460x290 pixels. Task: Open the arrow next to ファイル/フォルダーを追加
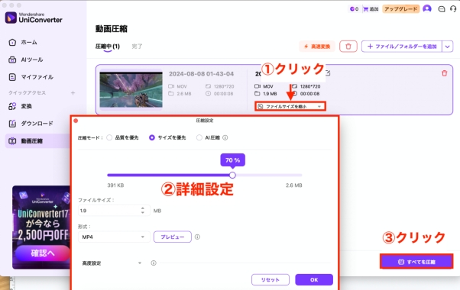click(x=447, y=47)
